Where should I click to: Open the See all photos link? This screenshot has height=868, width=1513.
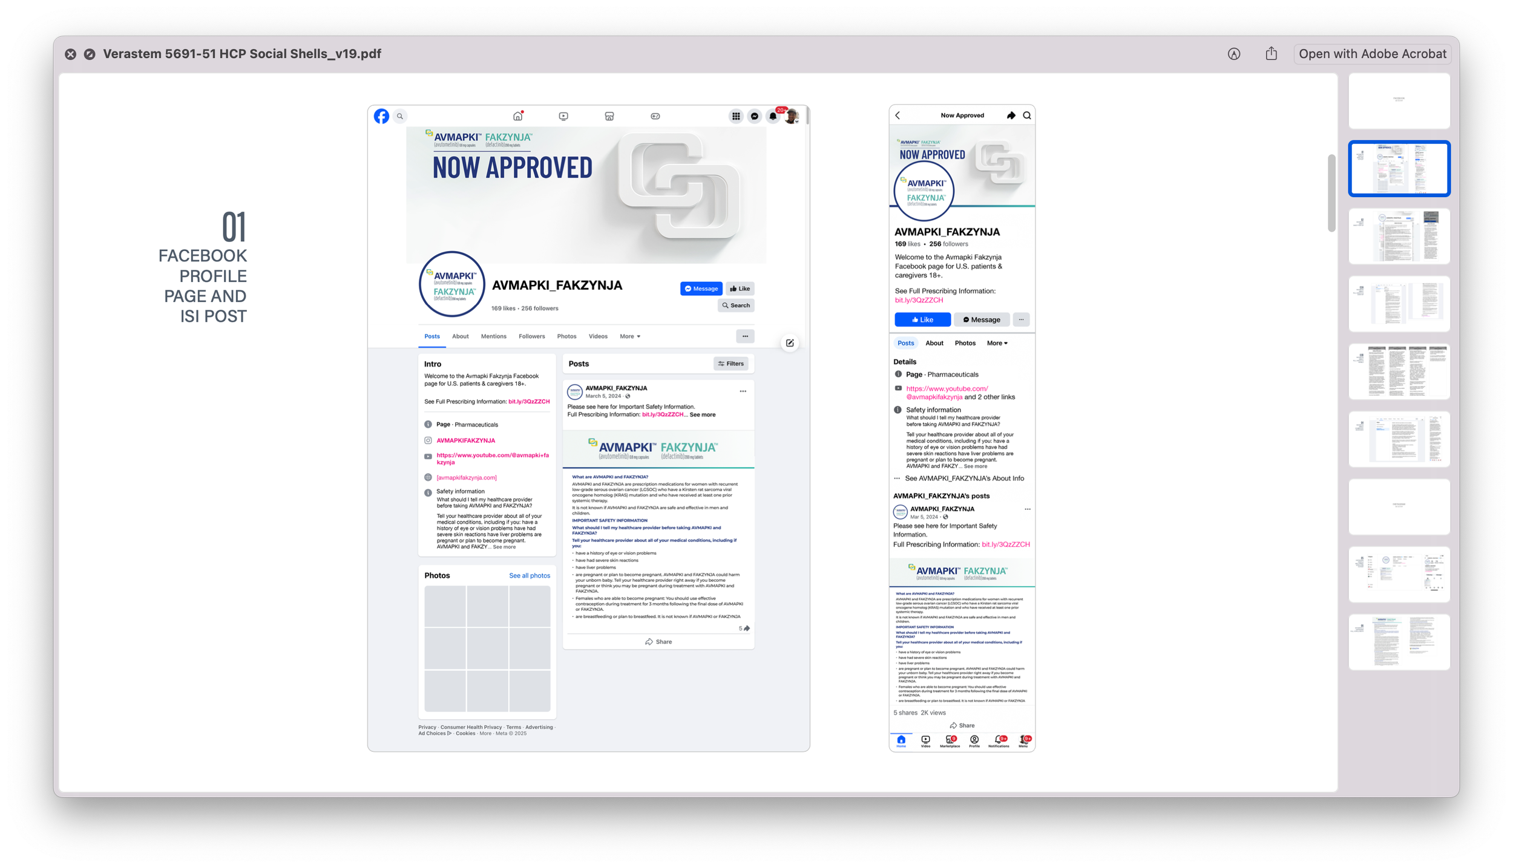click(x=529, y=576)
